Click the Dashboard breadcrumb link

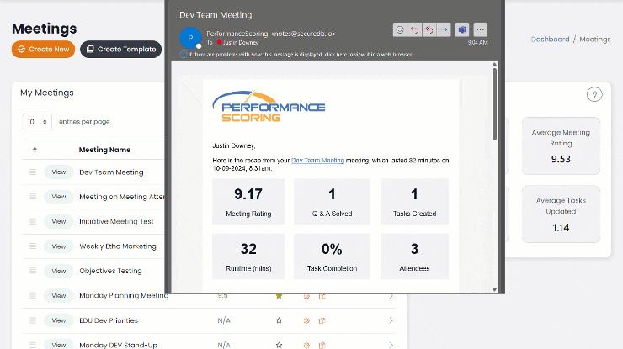550,40
